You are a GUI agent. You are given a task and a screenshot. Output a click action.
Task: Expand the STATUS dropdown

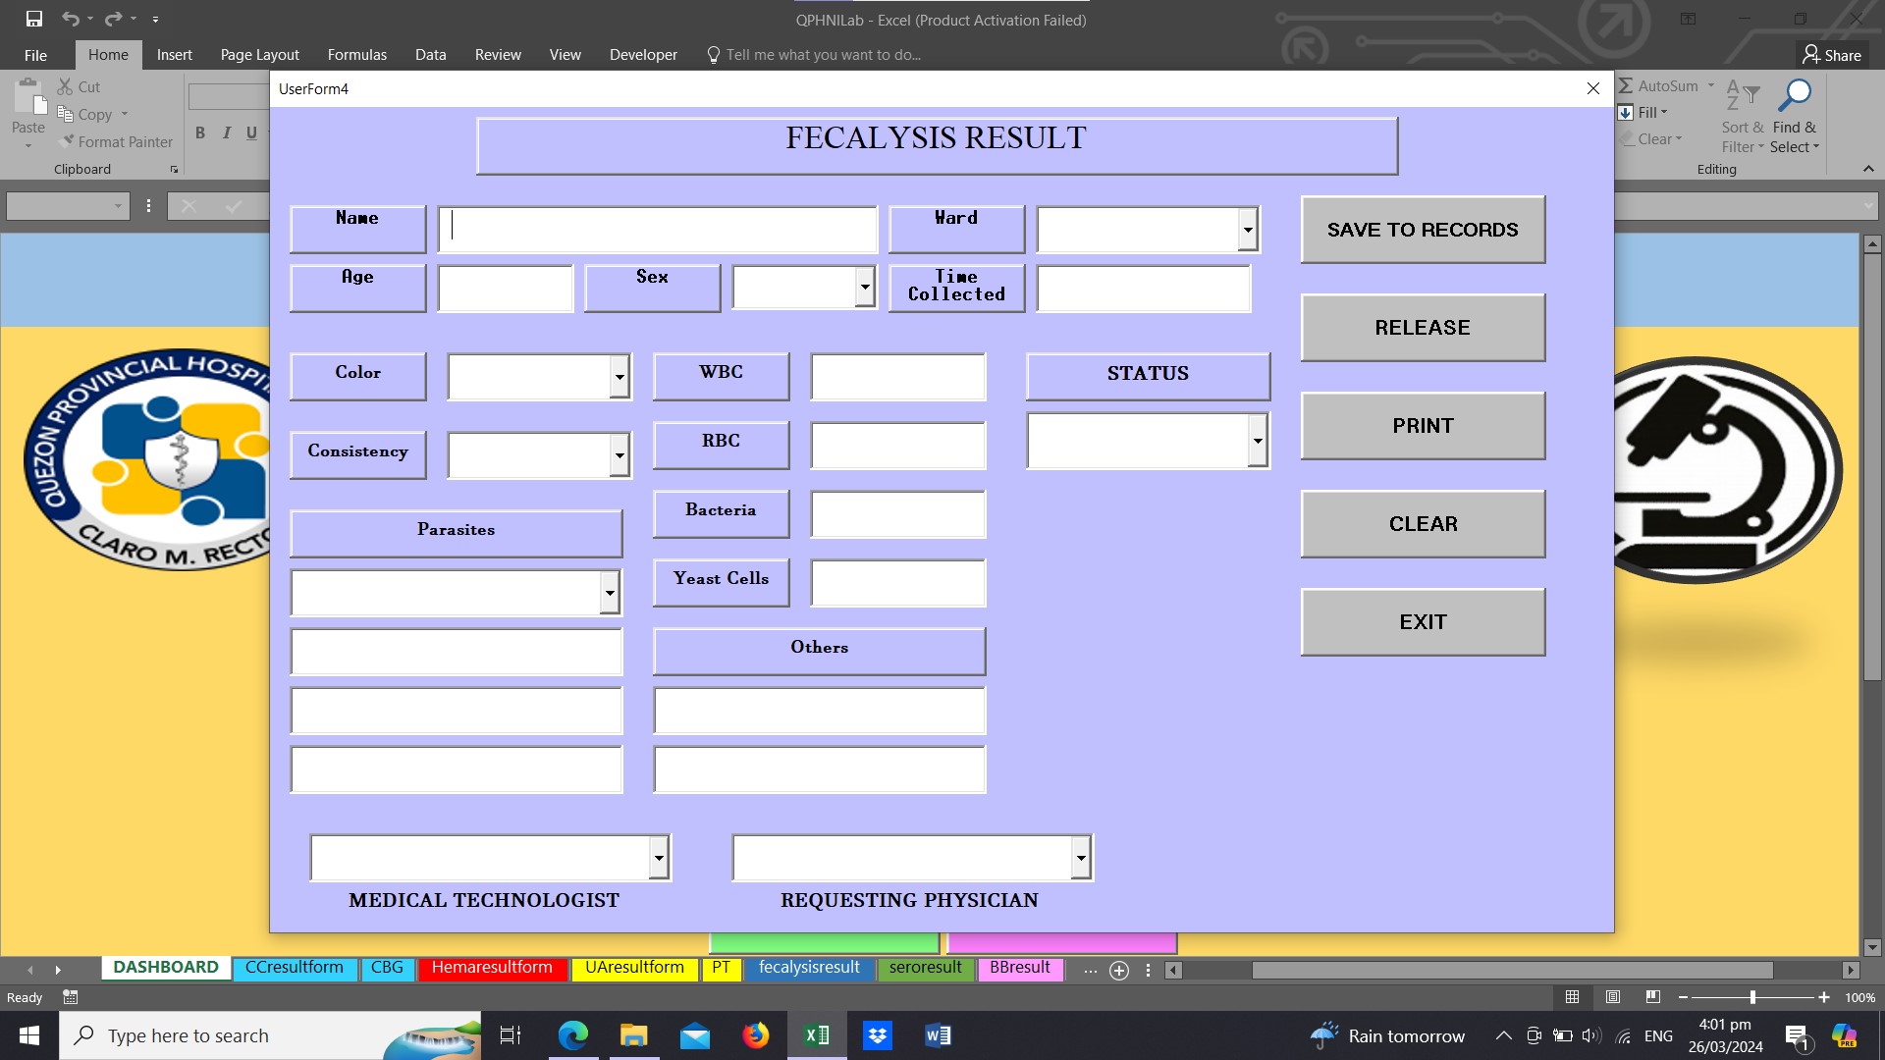tap(1258, 441)
